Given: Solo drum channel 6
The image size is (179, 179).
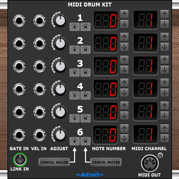Looking at the screenshot, I should point(75,141).
